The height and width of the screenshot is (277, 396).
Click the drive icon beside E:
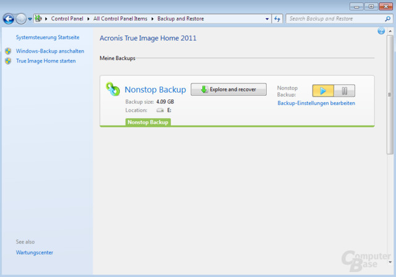tap(160, 110)
